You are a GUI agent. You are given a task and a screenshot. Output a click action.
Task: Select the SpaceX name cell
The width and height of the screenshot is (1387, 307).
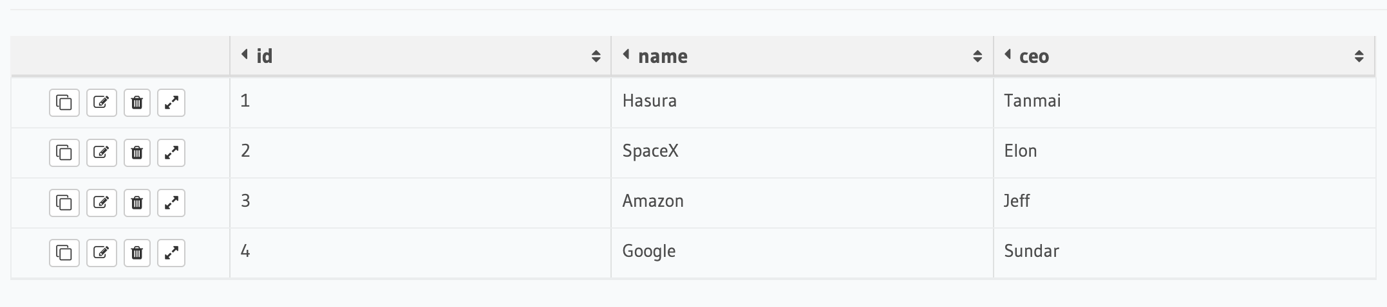tap(802, 153)
